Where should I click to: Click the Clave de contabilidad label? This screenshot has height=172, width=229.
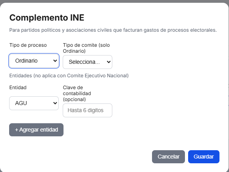(77, 94)
